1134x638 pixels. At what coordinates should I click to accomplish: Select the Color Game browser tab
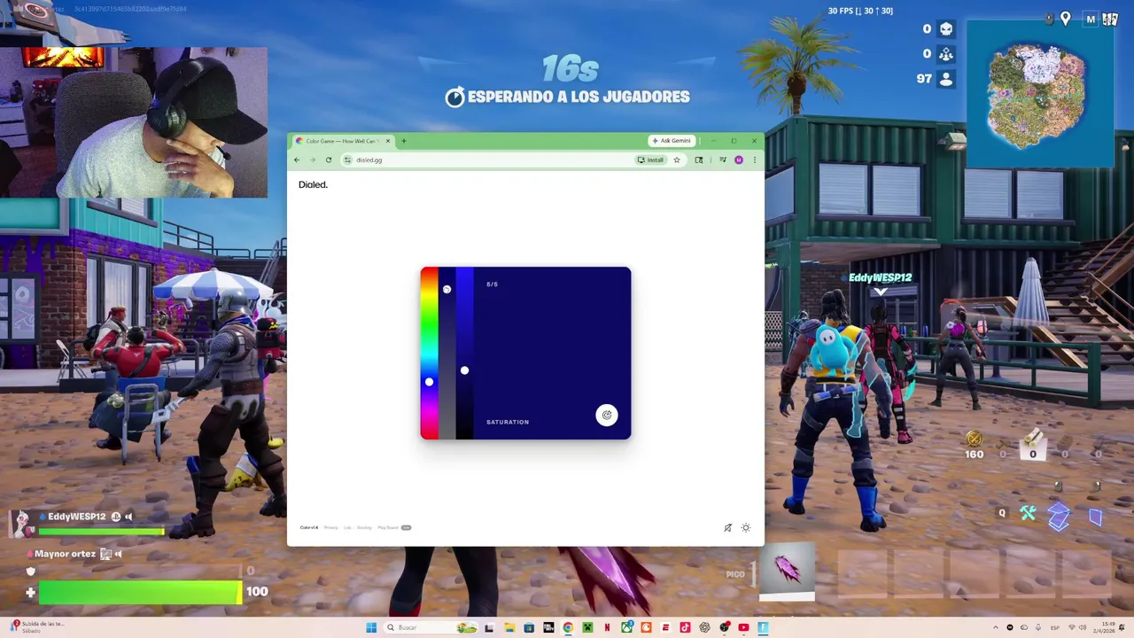pyautogui.click(x=343, y=141)
